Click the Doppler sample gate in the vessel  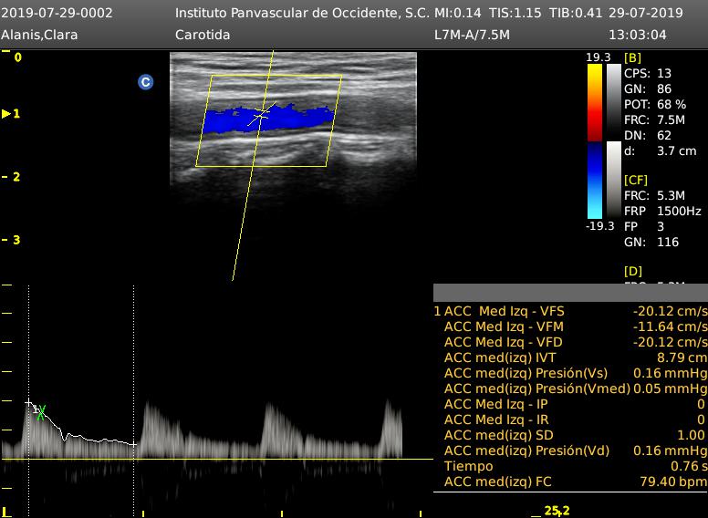click(261, 114)
